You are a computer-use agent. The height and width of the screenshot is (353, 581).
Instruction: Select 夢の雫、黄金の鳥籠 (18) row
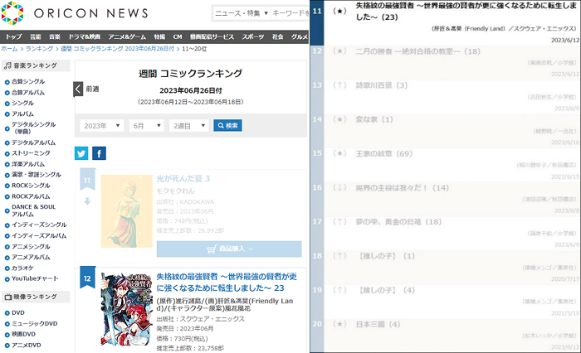point(445,233)
